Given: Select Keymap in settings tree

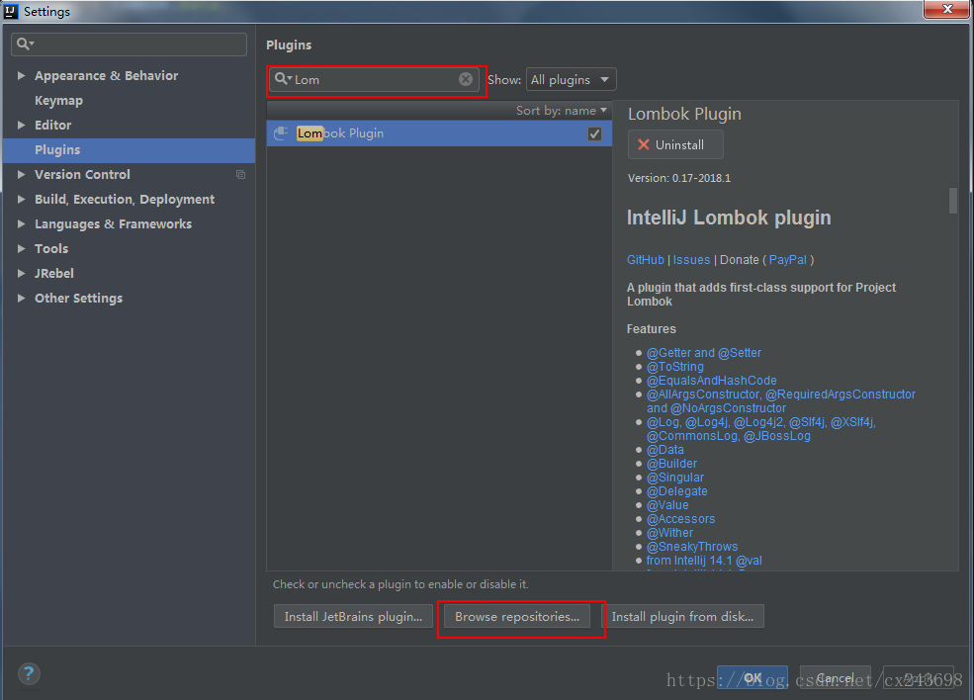Looking at the screenshot, I should click(x=58, y=101).
